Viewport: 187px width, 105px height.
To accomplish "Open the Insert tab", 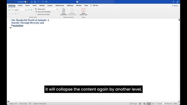I will coord(27,6).
